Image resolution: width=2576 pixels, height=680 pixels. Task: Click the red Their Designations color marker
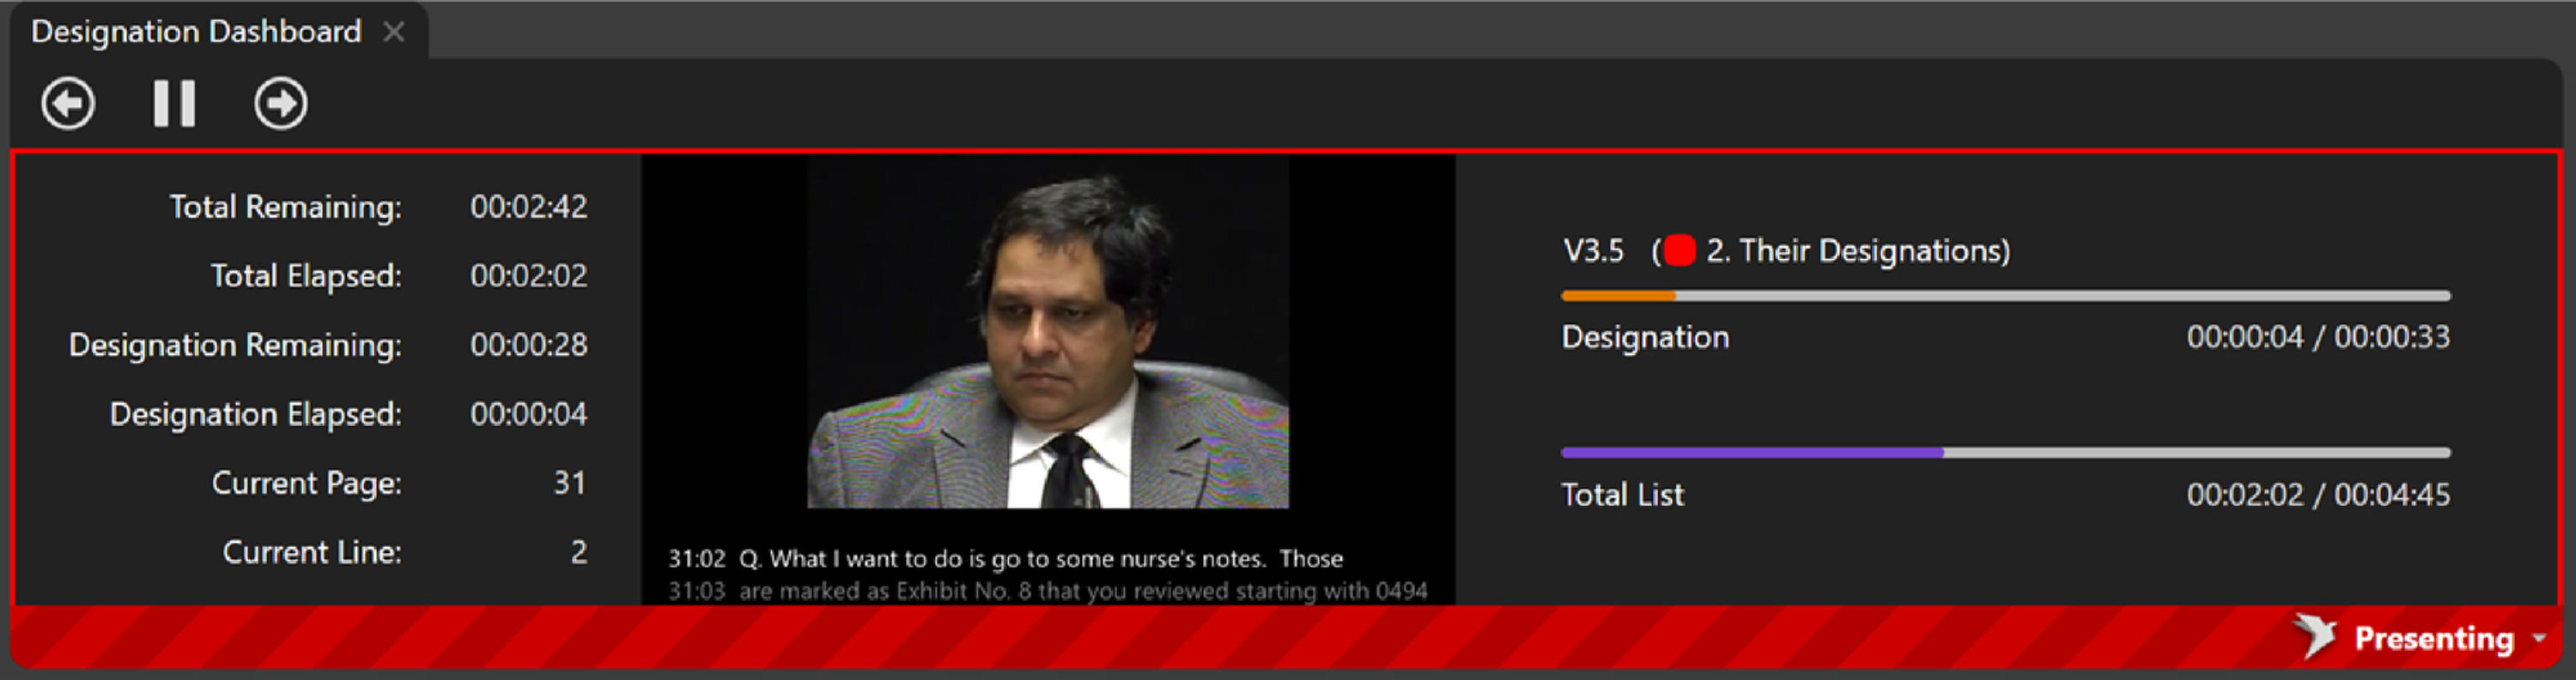pyautogui.click(x=1680, y=250)
